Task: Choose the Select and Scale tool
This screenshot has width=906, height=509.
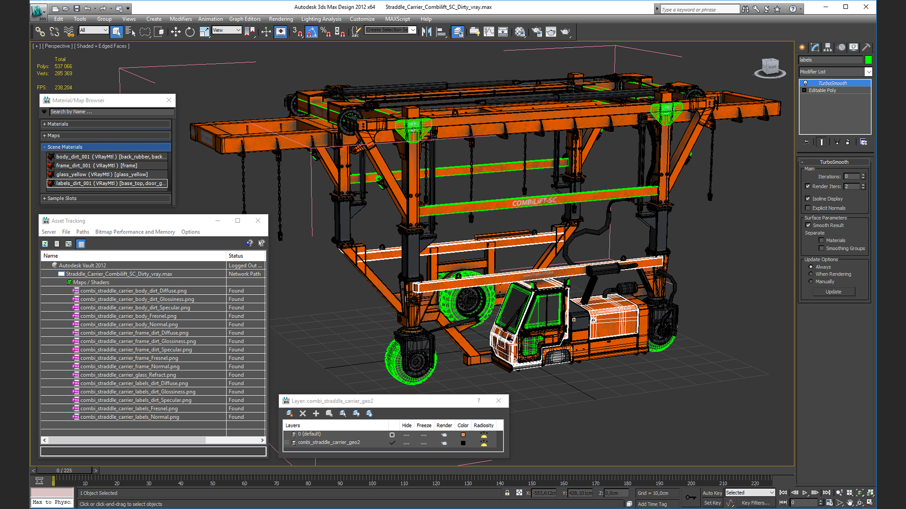Action: (204, 32)
